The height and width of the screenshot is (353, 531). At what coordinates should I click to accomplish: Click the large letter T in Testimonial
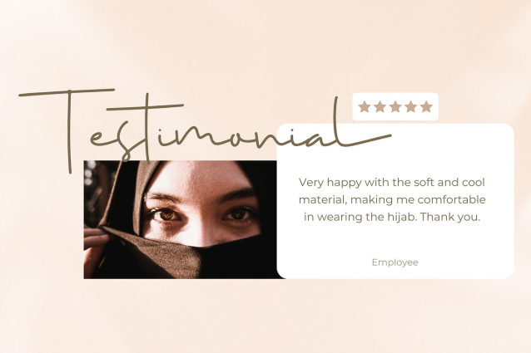coord(67,129)
